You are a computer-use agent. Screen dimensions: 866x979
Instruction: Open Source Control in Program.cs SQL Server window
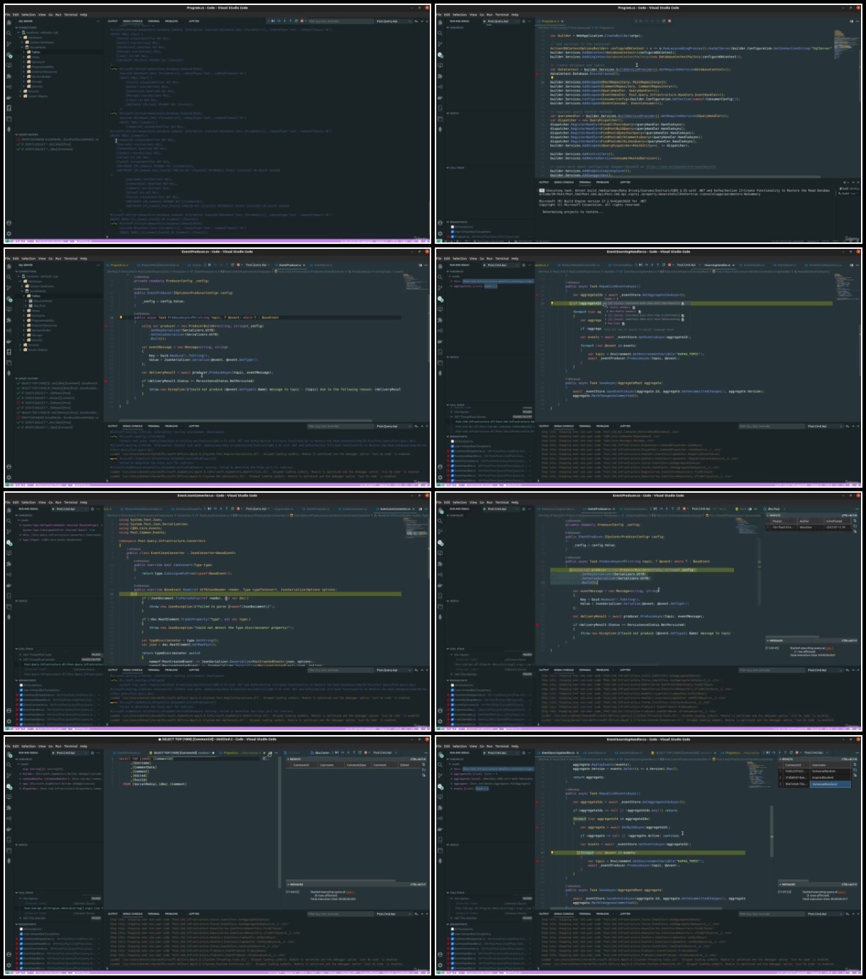9,43
